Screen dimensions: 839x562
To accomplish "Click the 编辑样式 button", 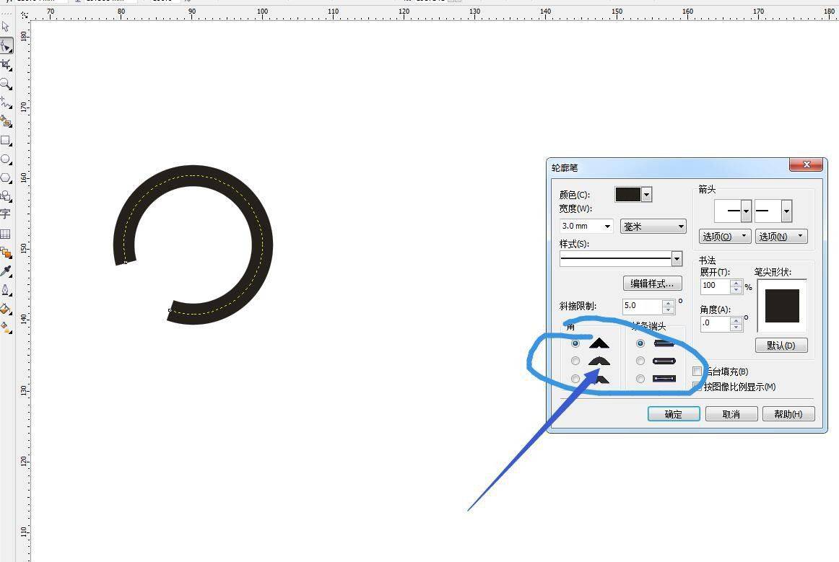I will coord(652,284).
